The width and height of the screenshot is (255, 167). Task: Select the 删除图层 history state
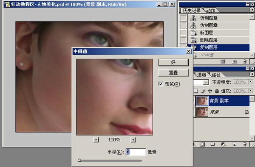coord(218,40)
